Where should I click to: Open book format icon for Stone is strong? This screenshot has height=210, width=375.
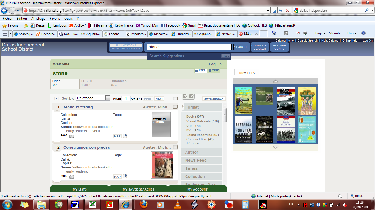pyautogui.click(x=72, y=136)
